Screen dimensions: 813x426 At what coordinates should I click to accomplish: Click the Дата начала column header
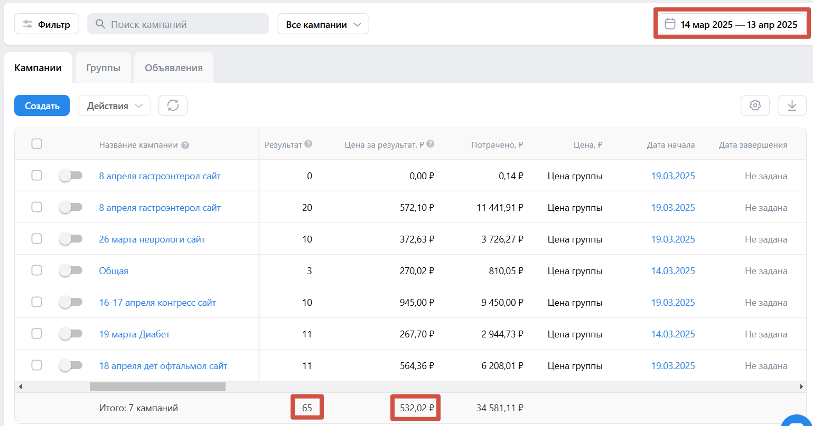click(671, 145)
